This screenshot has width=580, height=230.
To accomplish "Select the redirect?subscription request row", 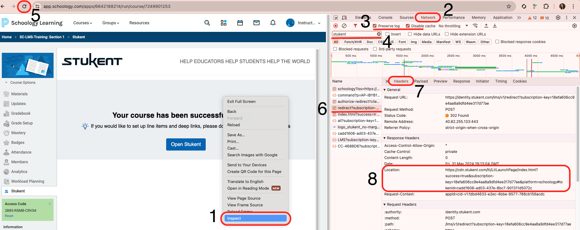I will [356, 108].
